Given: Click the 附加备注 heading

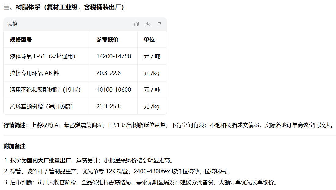Looking at the screenshot, I should [14, 146].
